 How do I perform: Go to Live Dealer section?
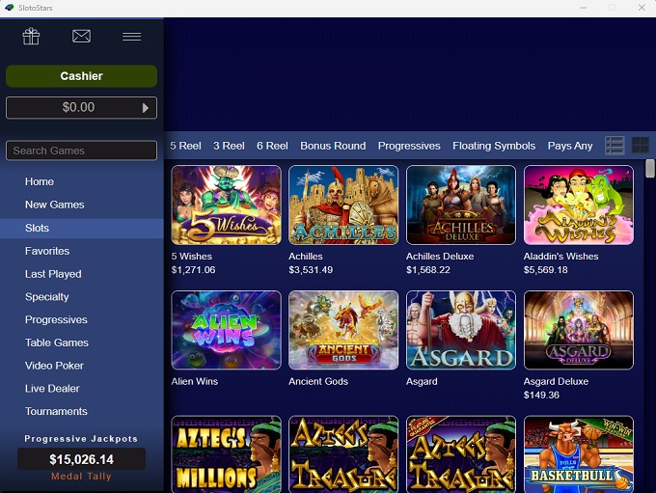coord(52,389)
